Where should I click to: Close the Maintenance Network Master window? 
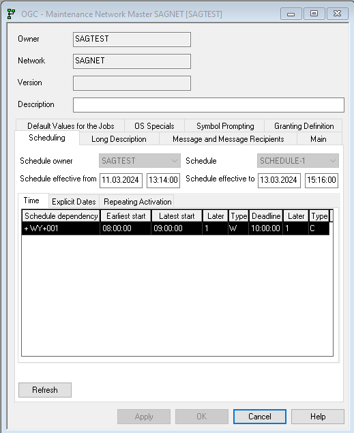[337, 14]
